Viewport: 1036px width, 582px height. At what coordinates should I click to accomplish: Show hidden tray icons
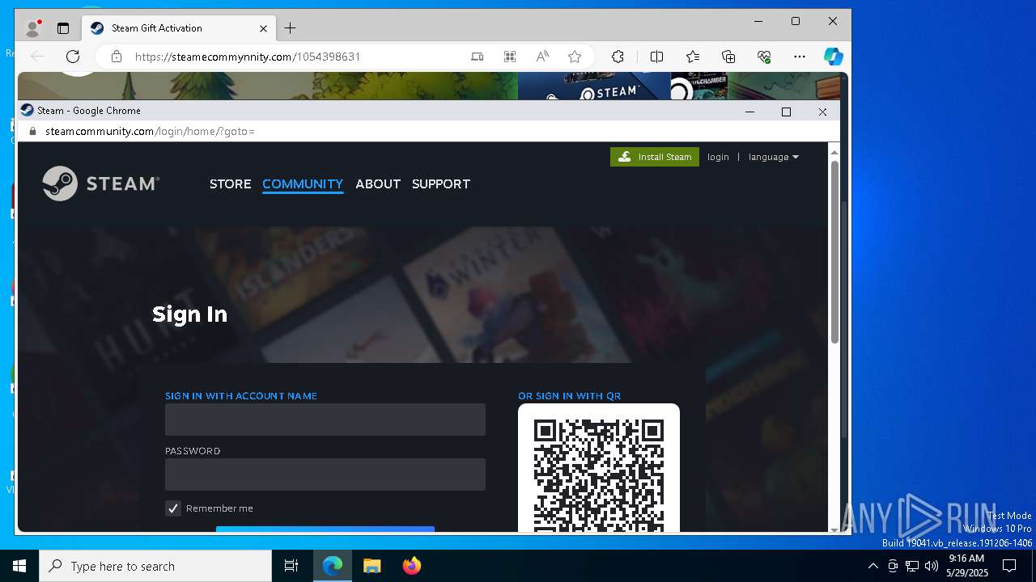tap(873, 566)
